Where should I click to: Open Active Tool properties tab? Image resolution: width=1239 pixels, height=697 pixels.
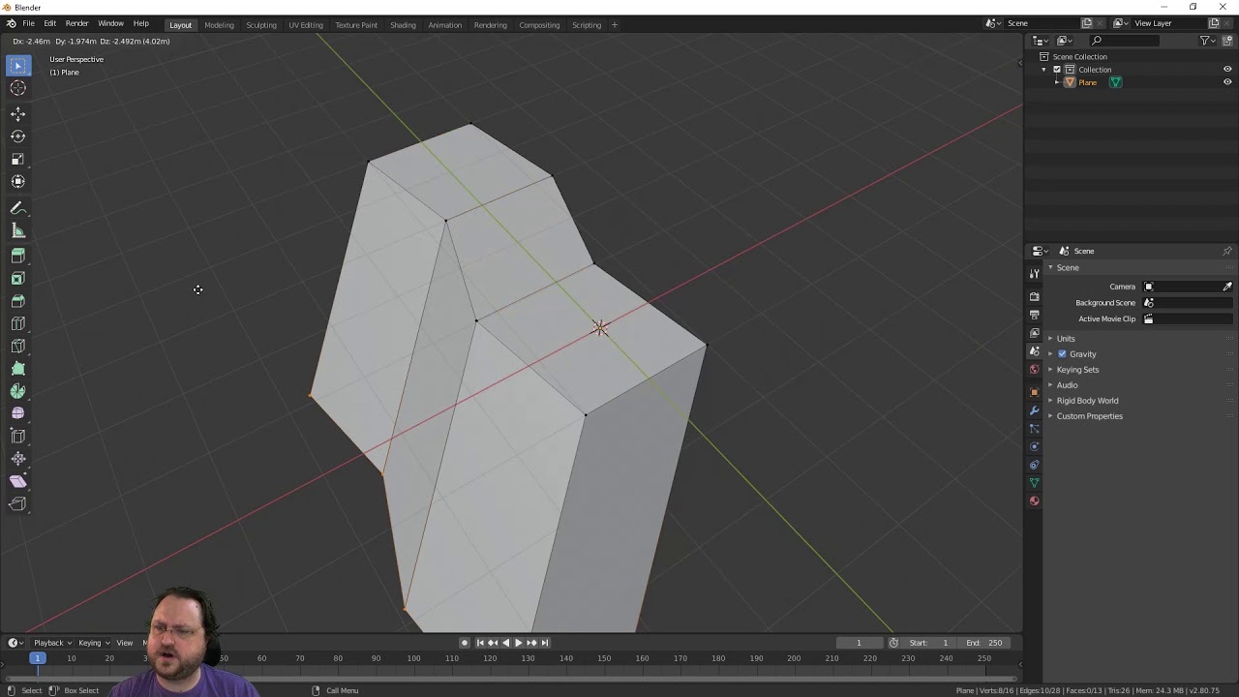(x=1034, y=273)
